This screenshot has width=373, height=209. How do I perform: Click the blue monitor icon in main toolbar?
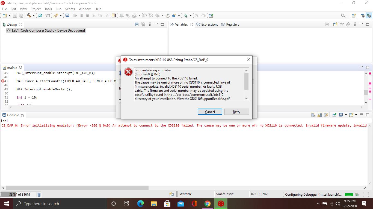coord(67,16)
